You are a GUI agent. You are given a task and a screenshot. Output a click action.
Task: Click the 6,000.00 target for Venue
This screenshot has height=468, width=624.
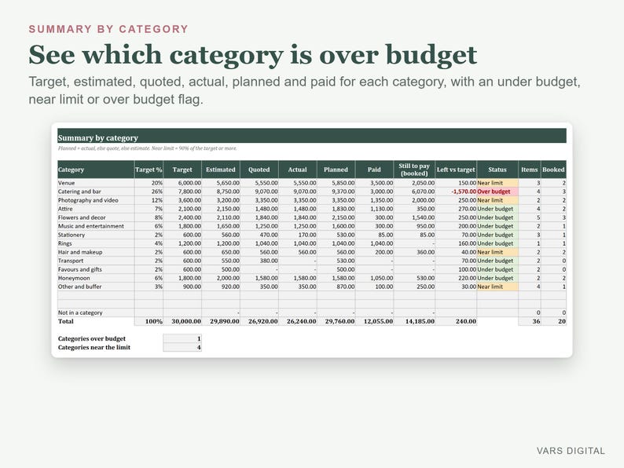[182, 183]
